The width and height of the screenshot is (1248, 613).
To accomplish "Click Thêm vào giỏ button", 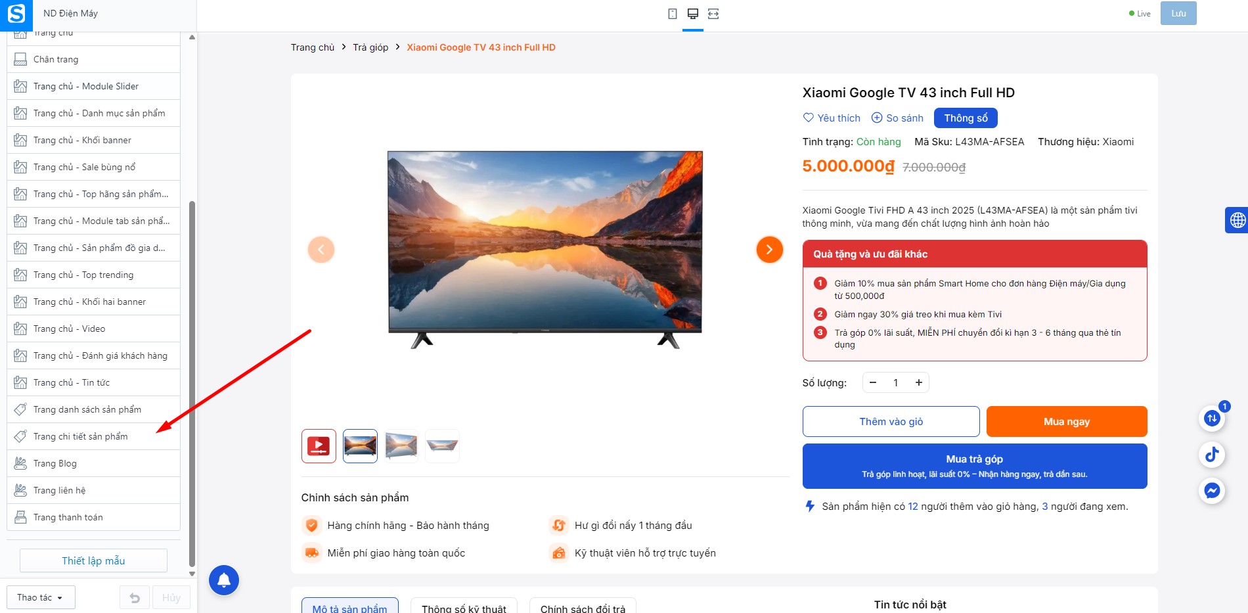I will point(891,422).
